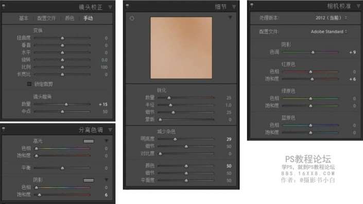The width and height of the screenshot is (363, 204).
Task: Hide the detail preview using its triangle
Action: tap(230, 18)
